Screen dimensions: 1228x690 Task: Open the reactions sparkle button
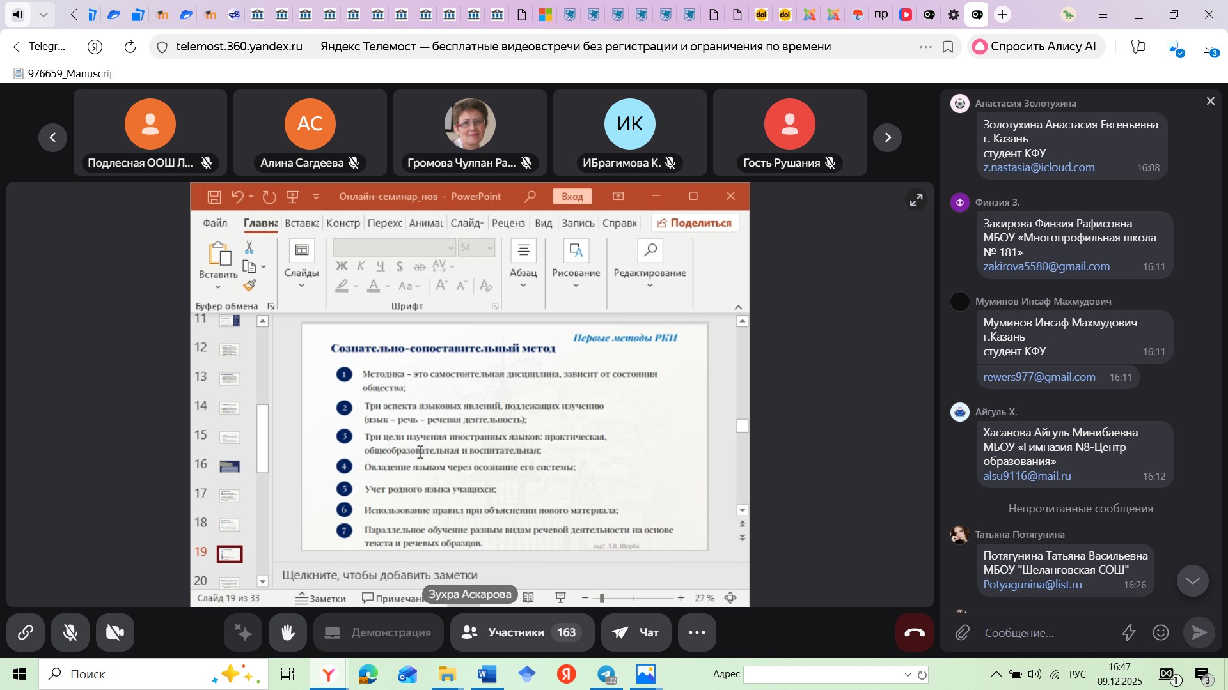pos(243,633)
